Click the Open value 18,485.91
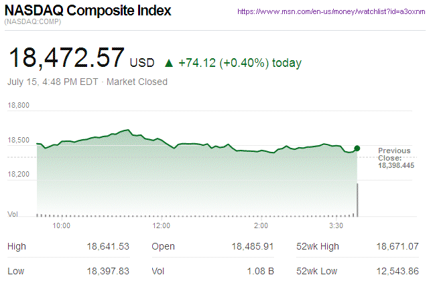The height and width of the screenshot is (281, 429). [x=252, y=247]
